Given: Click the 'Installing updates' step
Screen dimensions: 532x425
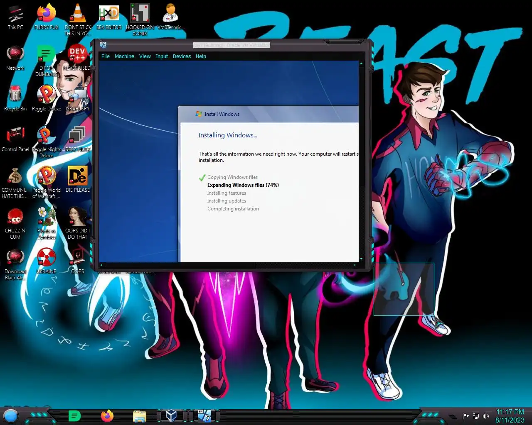Looking at the screenshot, I should pos(227,201).
